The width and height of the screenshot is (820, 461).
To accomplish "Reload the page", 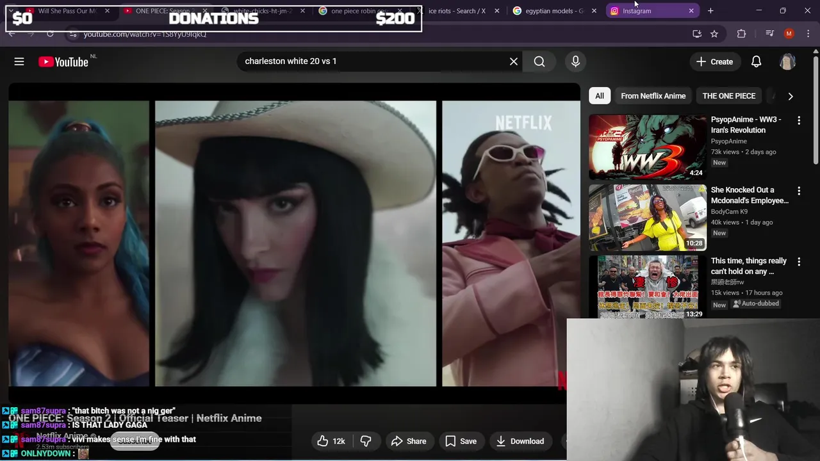I will tap(50, 34).
